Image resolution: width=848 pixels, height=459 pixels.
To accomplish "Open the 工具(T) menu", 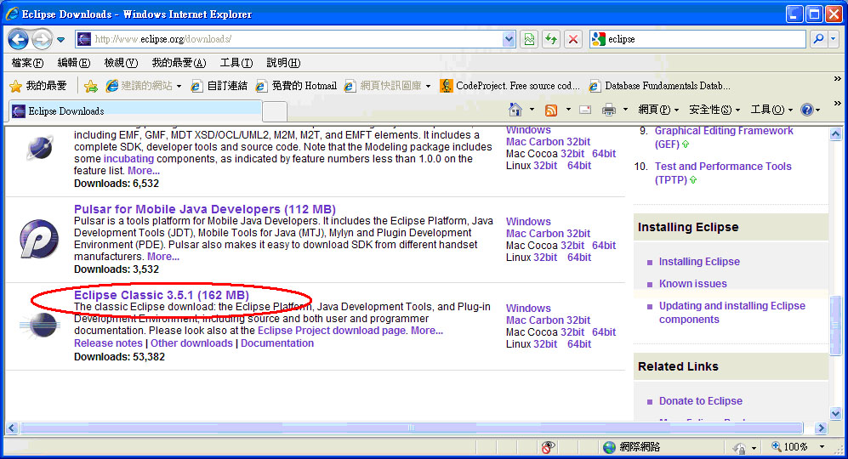I will click(236, 63).
